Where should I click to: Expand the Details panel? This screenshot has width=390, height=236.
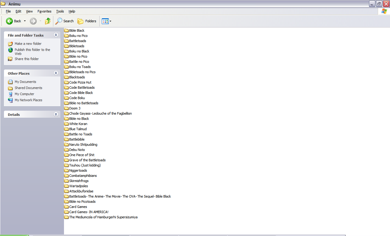point(56,114)
